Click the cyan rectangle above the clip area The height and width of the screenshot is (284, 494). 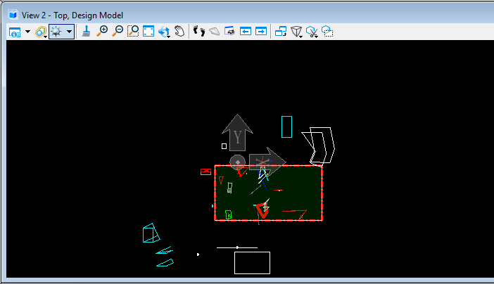[286, 127]
